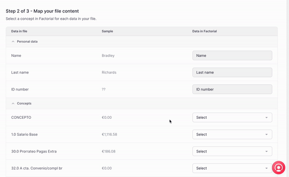
Task: Open the Select dropdown for 1.0 Salario Base
Action: pyautogui.click(x=232, y=134)
